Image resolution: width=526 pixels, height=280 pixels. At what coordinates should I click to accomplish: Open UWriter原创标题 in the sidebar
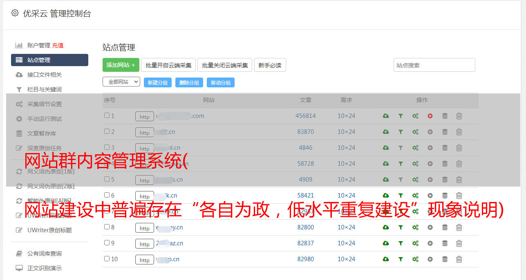(49, 230)
